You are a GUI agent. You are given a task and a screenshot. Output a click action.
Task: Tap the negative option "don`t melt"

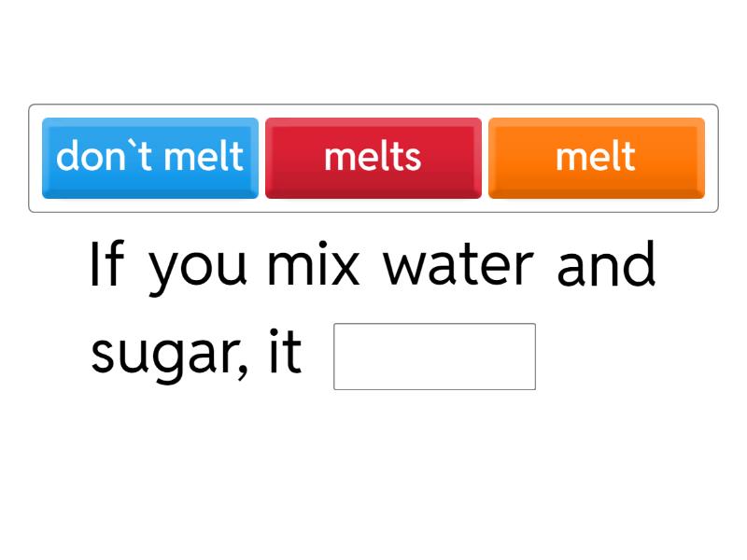point(150,157)
